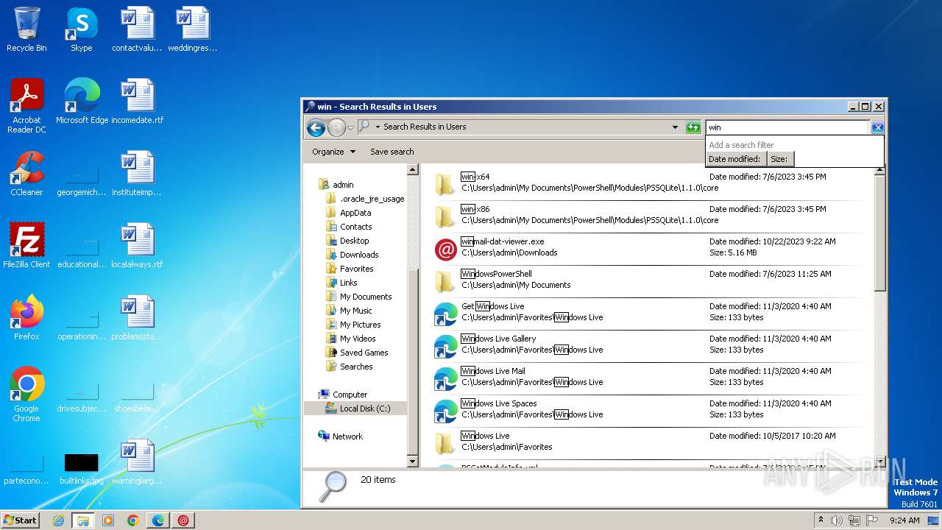The height and width of the screenshot is (530, 942).
Task: Open Acrobat Reader DC shortcut
Action: pyautogui.click(x=26, y=106)
